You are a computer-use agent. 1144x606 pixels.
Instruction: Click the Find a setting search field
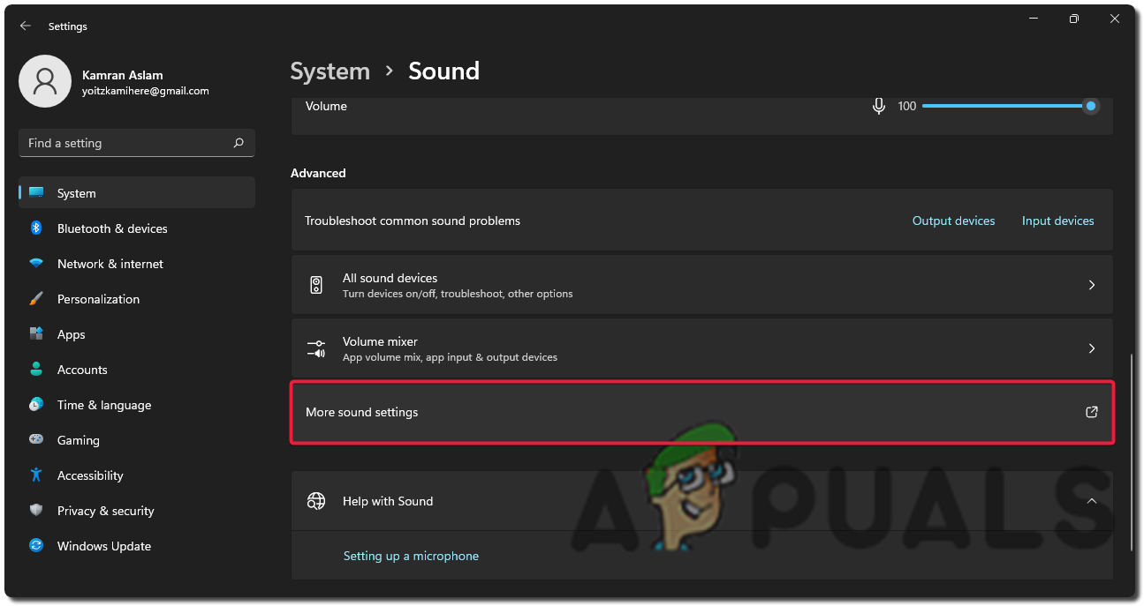click(124, 143)
